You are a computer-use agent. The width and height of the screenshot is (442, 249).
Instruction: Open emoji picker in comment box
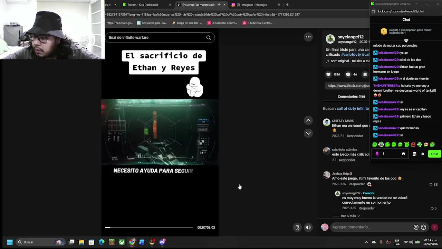pos(424,227)
